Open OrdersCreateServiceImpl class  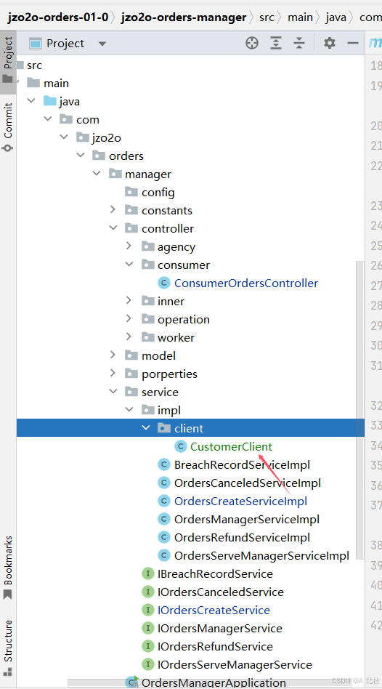click(x=240, y=501)
